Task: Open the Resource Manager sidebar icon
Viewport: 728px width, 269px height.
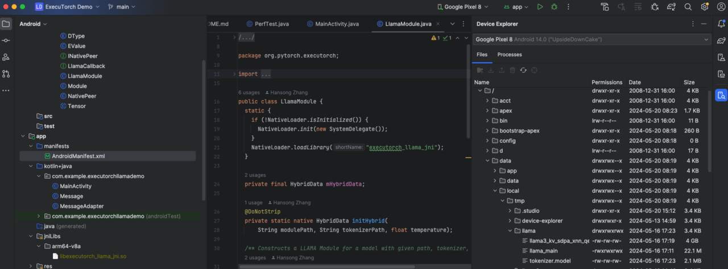Action: pos(6,57)
